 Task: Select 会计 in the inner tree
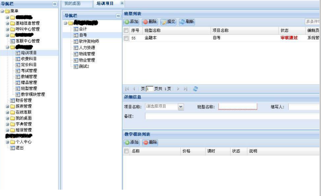tap(83, 29)
